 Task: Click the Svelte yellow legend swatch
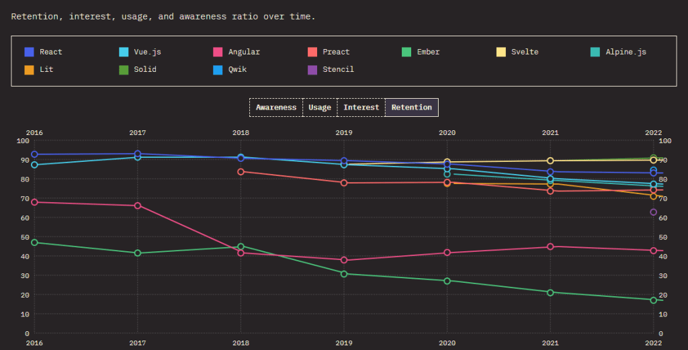pos(500,52)
